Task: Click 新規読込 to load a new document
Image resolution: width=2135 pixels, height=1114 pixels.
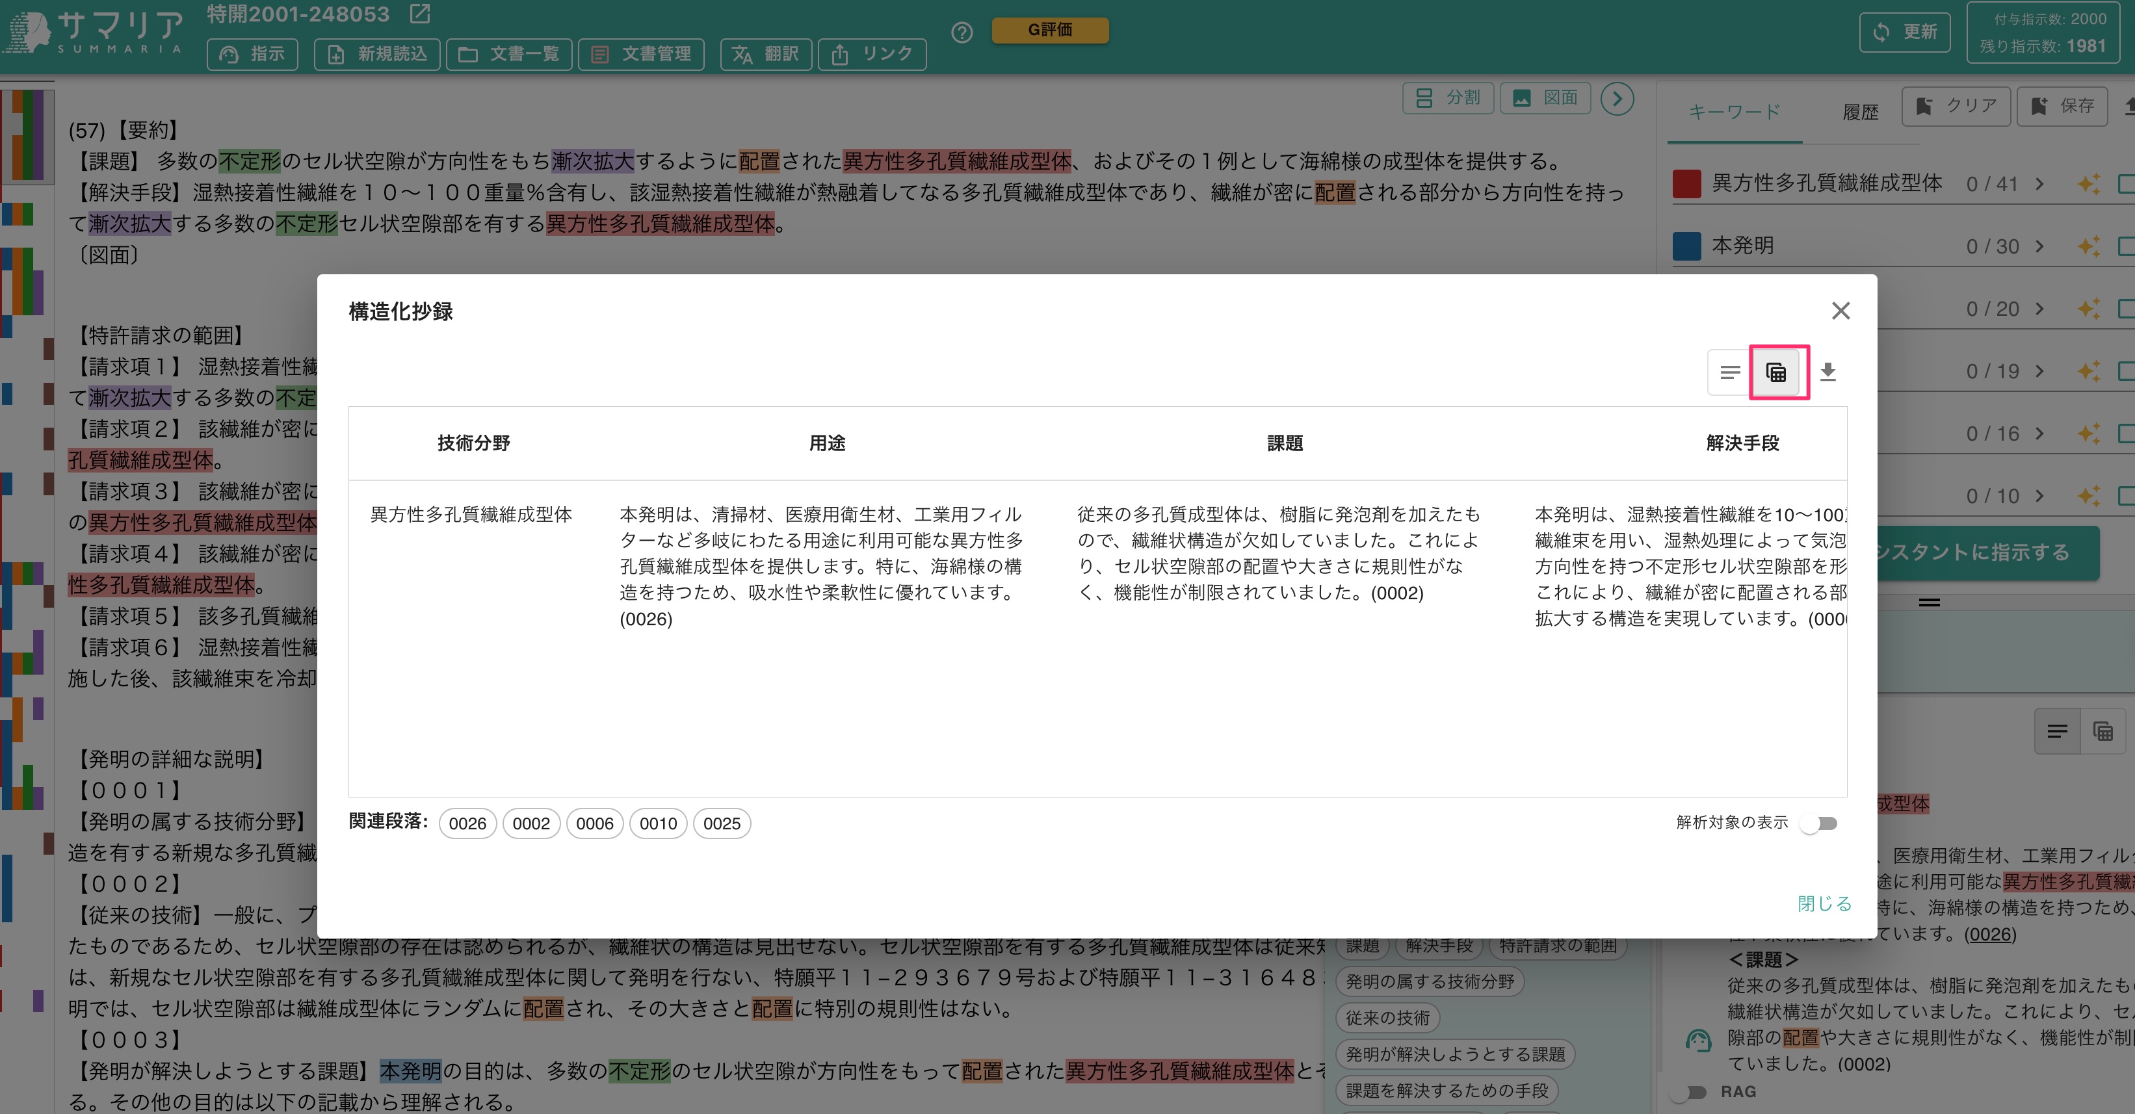Action: (377, 54)
